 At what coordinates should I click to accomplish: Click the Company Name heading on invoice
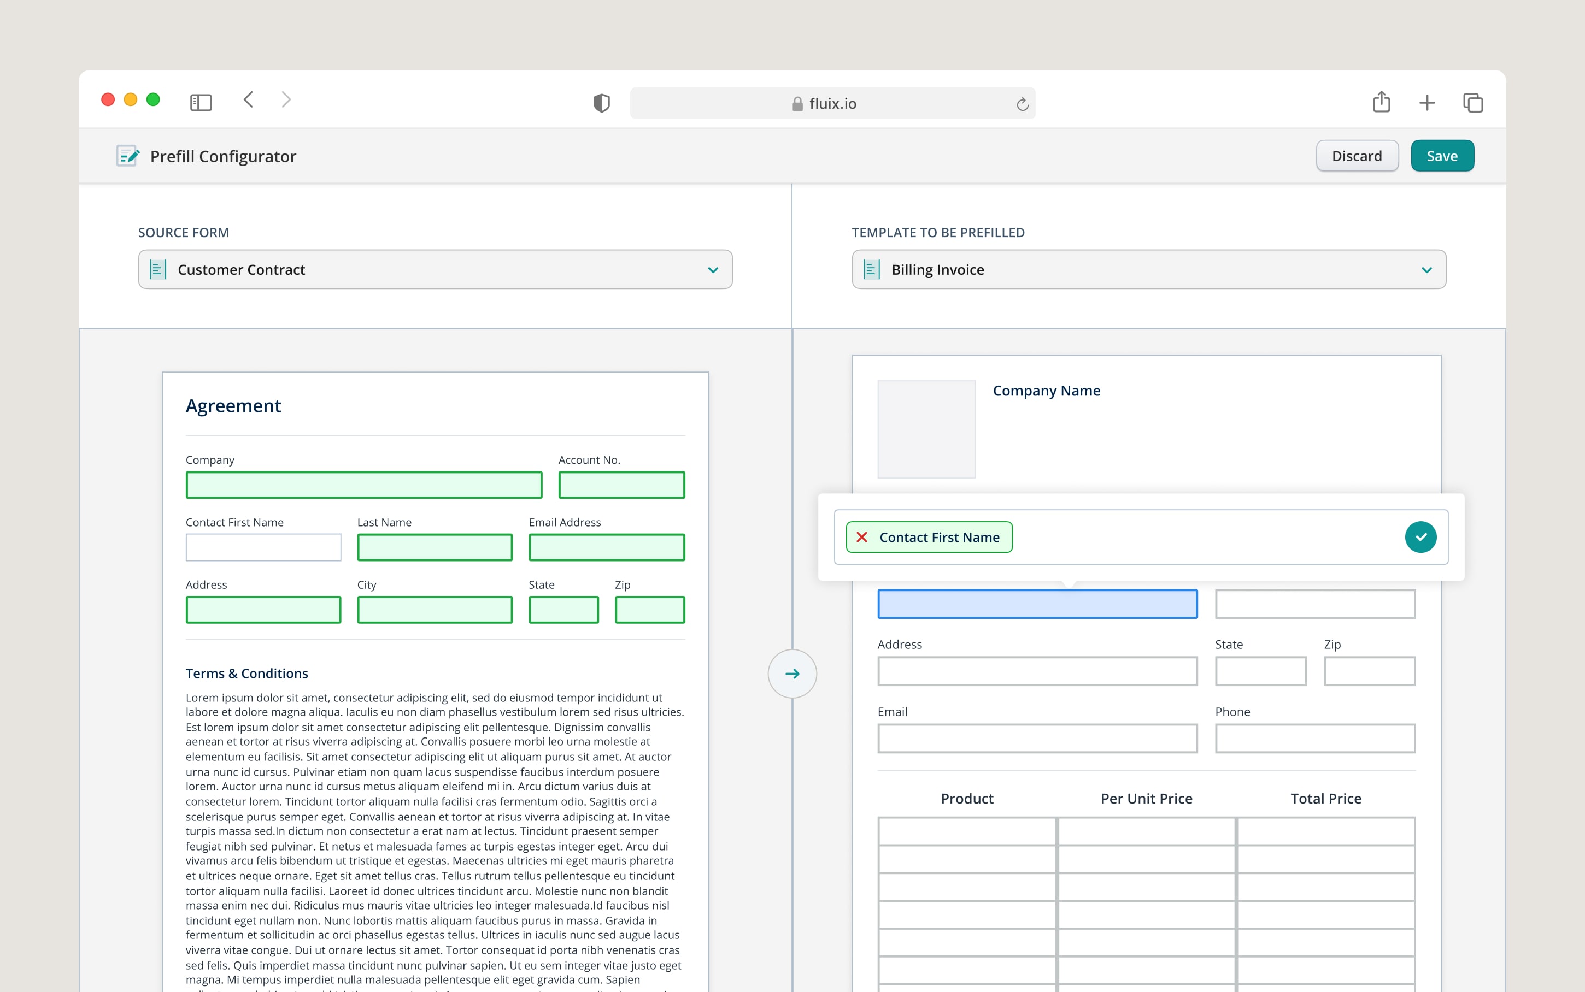pyautogui.click(x=1046, y=391)
